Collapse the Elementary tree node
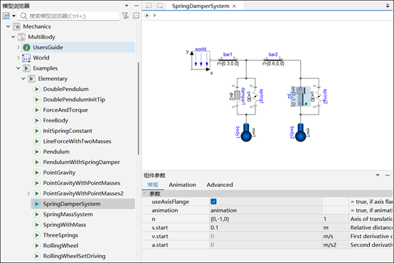394x263 pixels. tap(23, 79)
